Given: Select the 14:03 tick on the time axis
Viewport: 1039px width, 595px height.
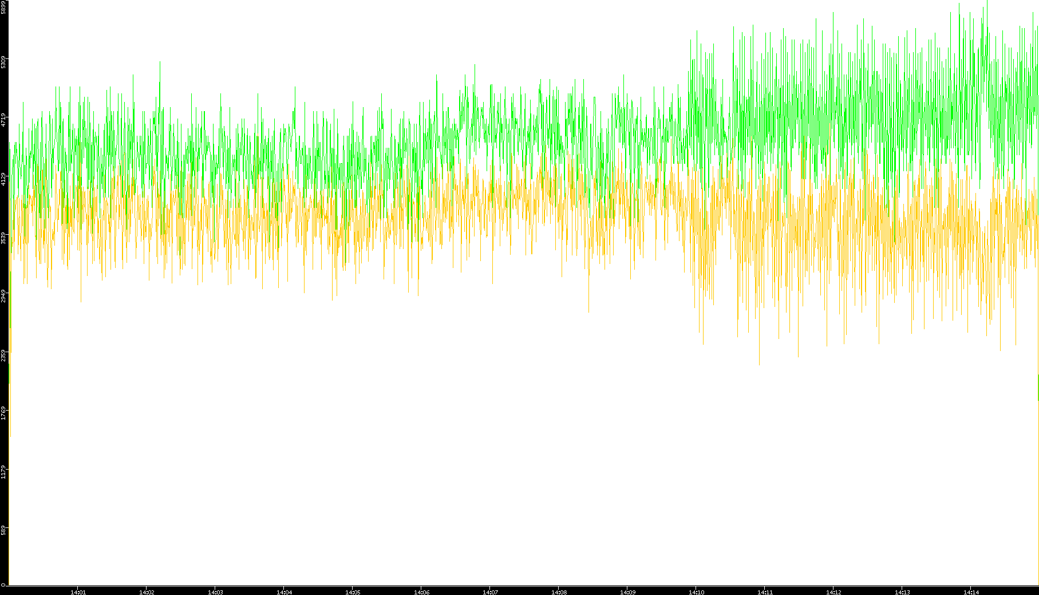Looking at the screenshot, I should pos(215,592).
